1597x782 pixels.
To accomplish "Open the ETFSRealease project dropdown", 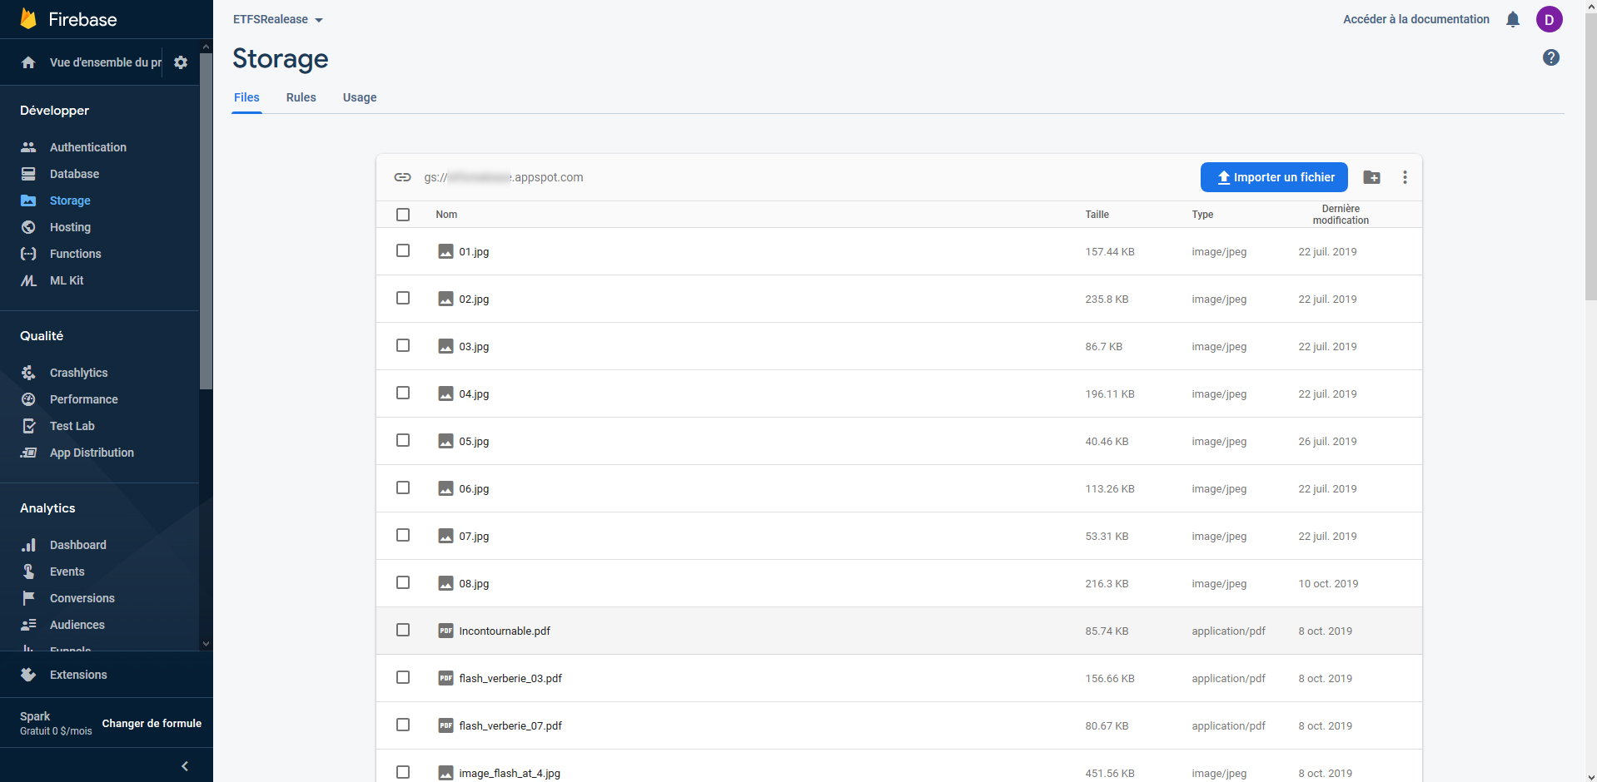I will tap(278, 19).
